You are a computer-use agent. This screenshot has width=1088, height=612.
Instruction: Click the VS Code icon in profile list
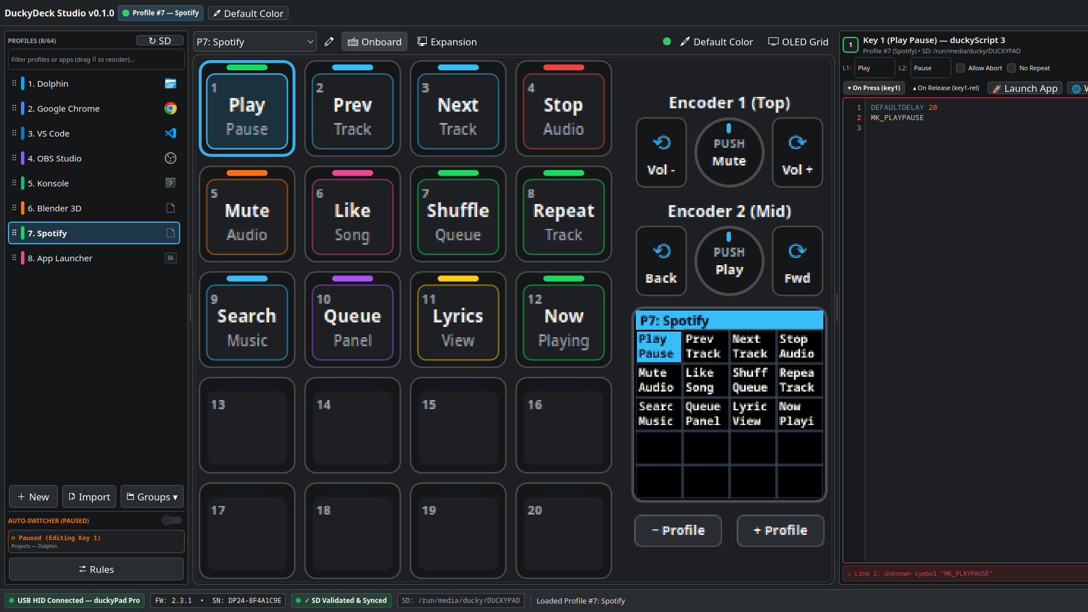tap(171, 134)
